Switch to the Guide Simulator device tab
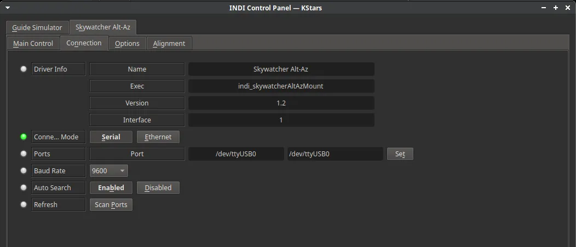Image resolution: width=576 pixels, height=247 pixels. point(37,27)
